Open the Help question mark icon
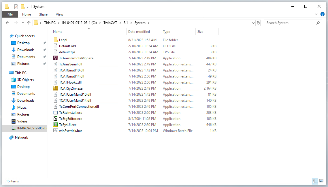328x187 pixels. [x=322, y=14]
